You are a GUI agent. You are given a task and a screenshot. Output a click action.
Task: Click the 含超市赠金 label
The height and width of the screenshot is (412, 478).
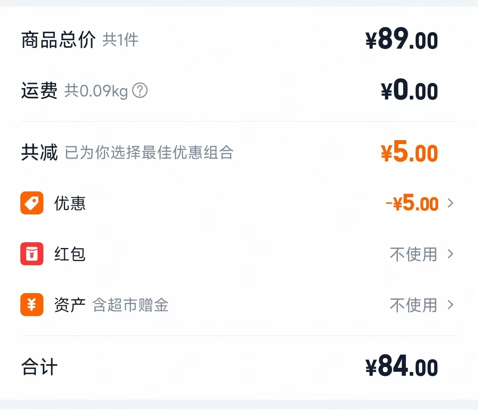(x=131, y=305)
